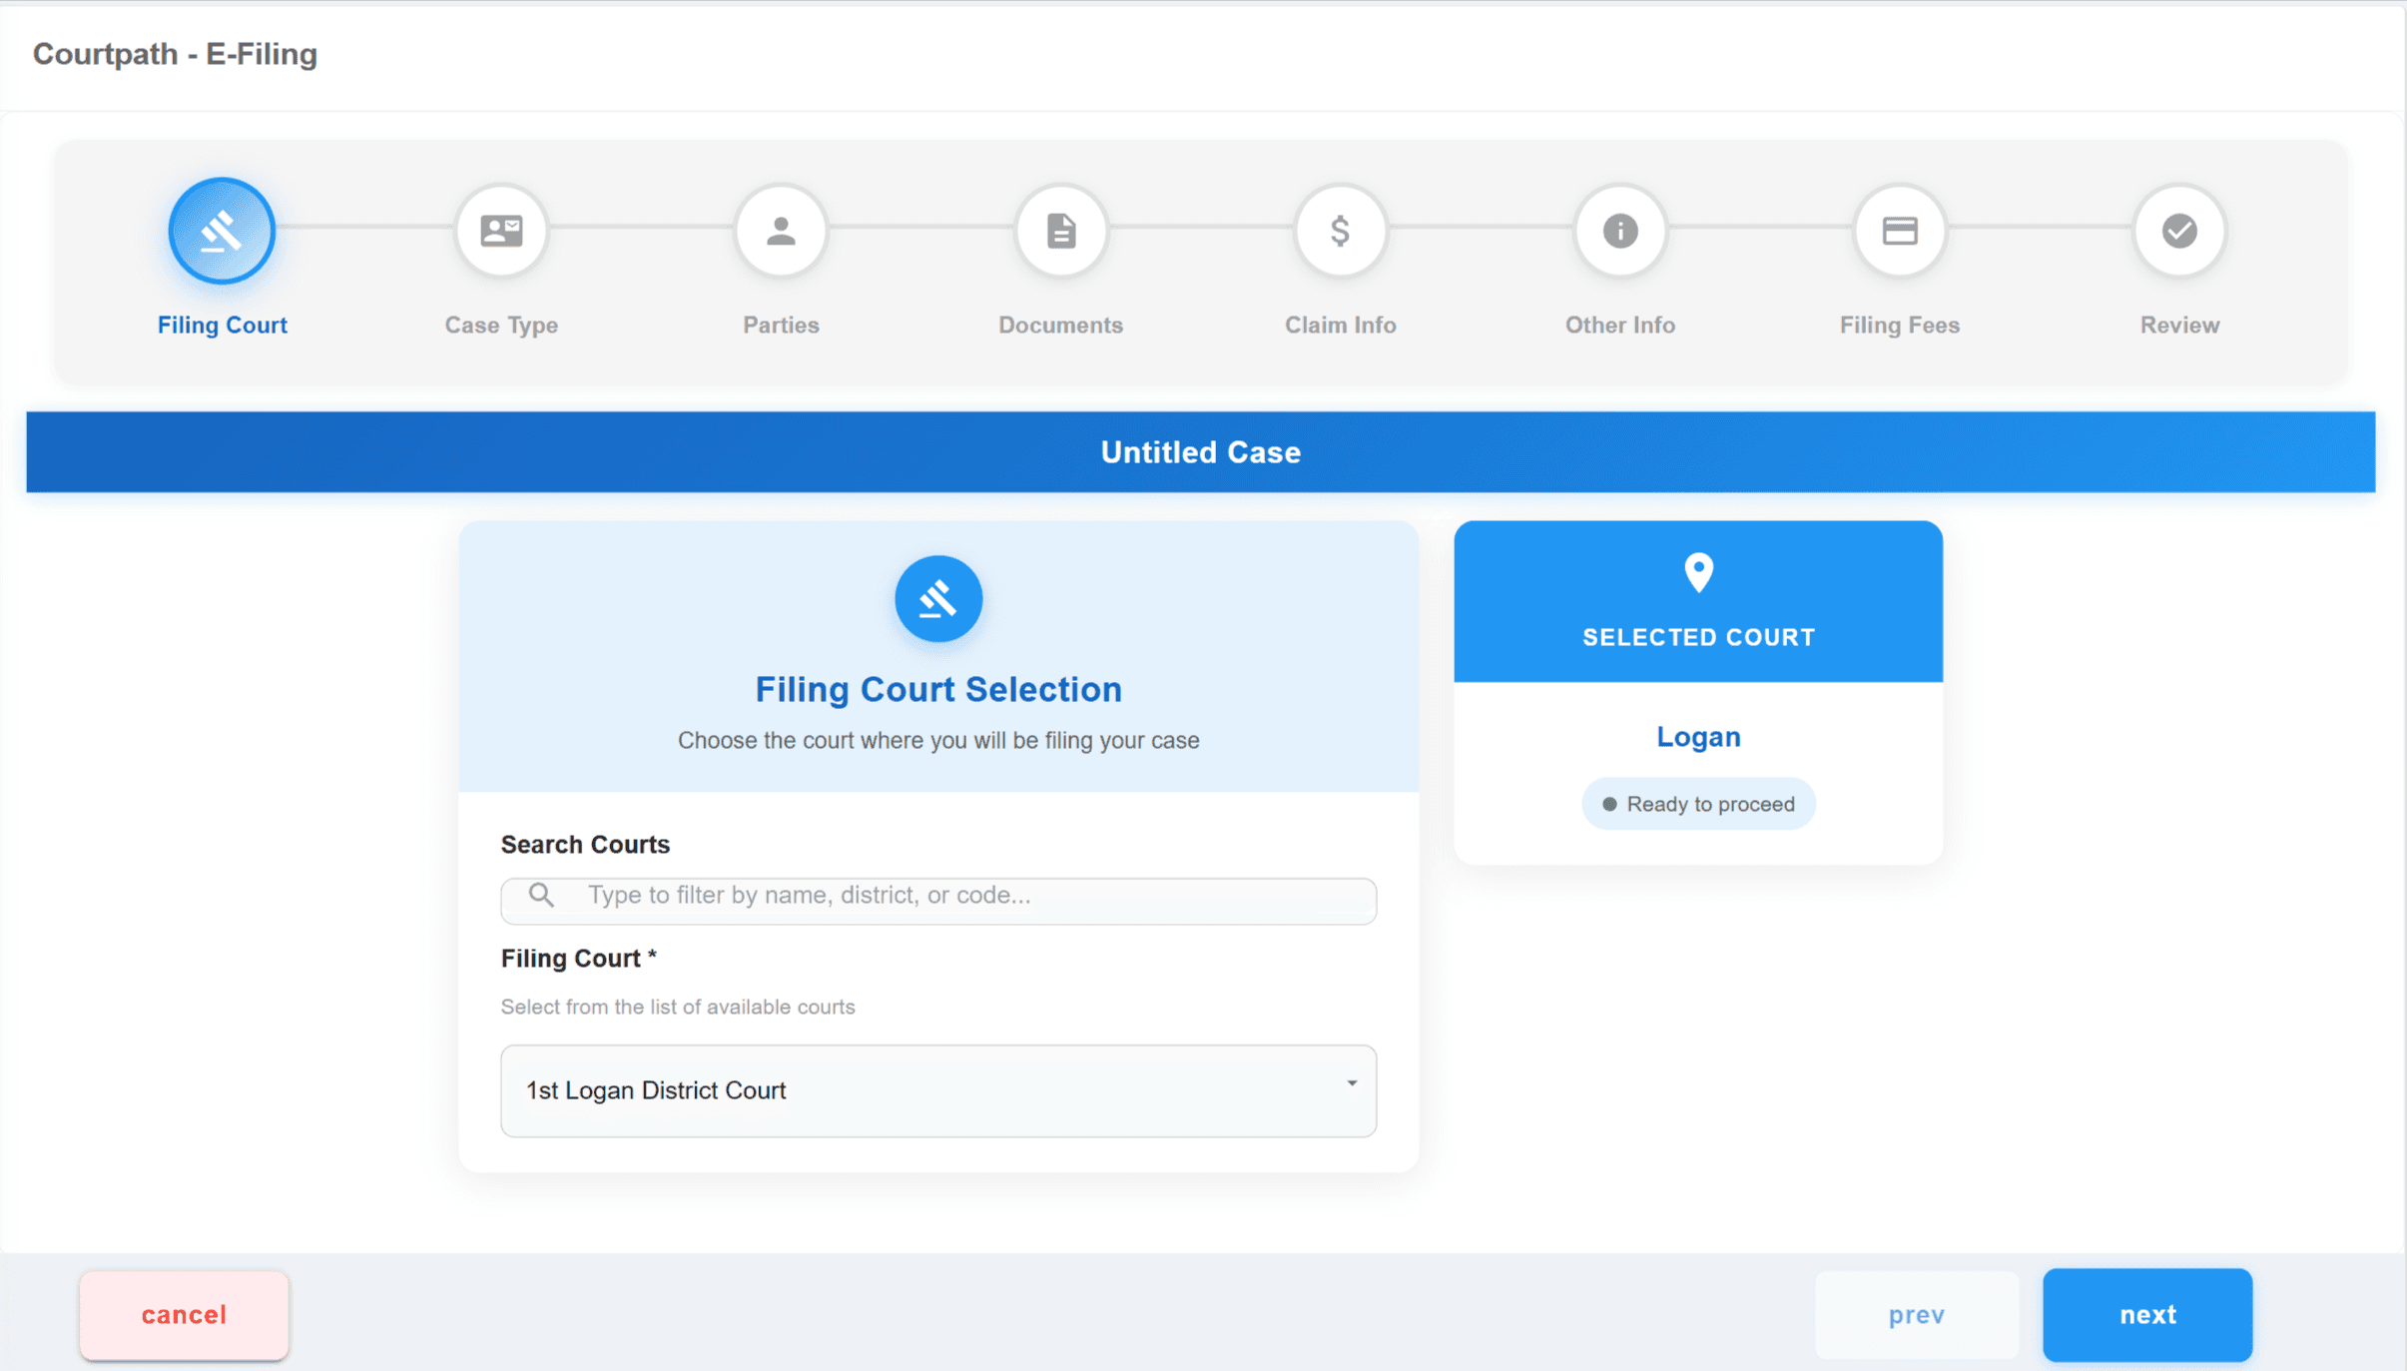
Task: Select the Other Info circle icon
Action: (1619, 231)
